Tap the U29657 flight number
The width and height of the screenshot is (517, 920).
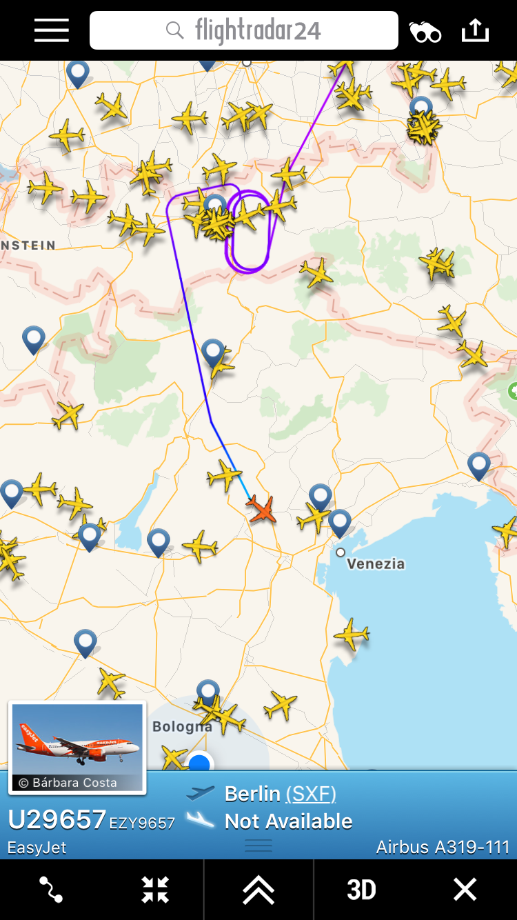[57, 819]
